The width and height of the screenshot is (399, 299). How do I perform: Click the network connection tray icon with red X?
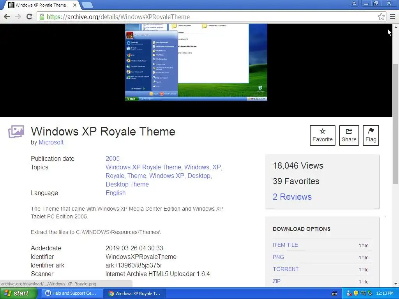coord(349,294)
